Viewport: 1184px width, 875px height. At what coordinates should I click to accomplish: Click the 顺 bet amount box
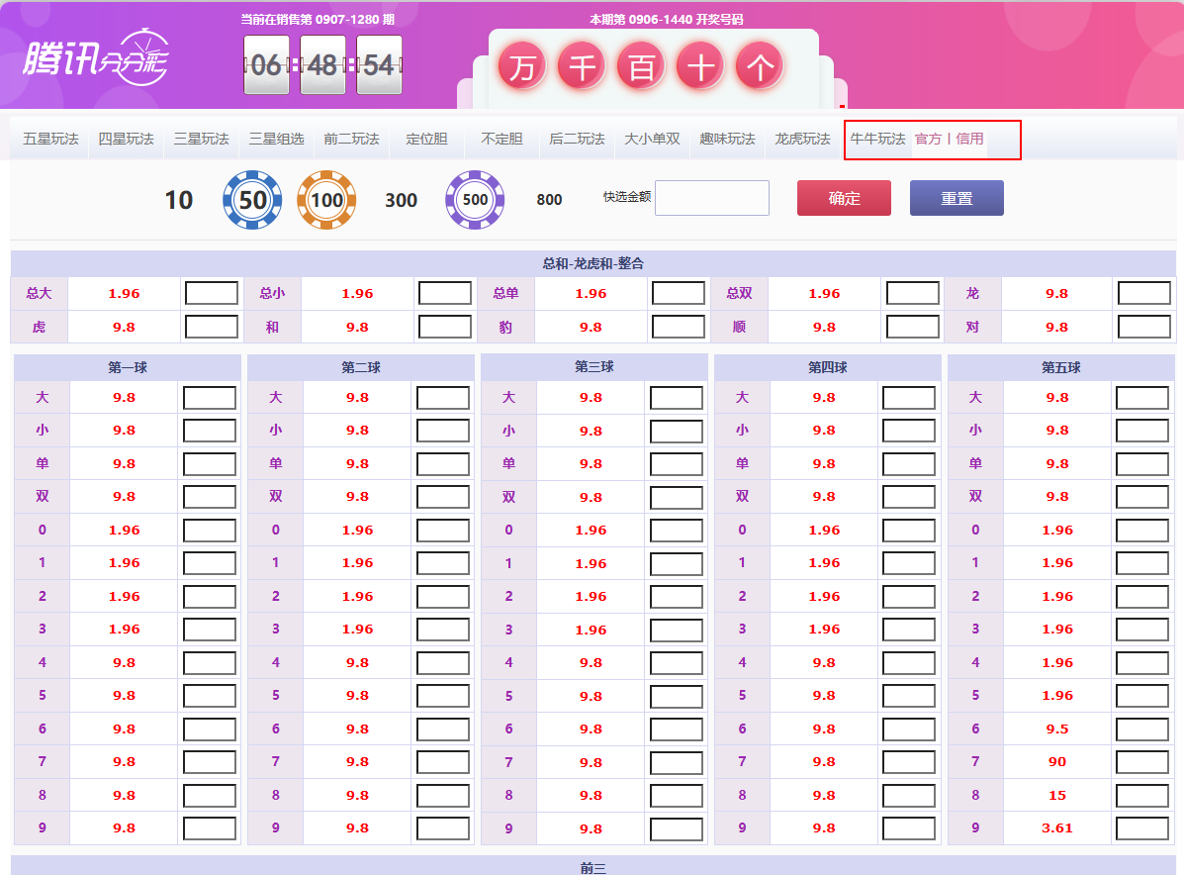[x=912, y=327]
